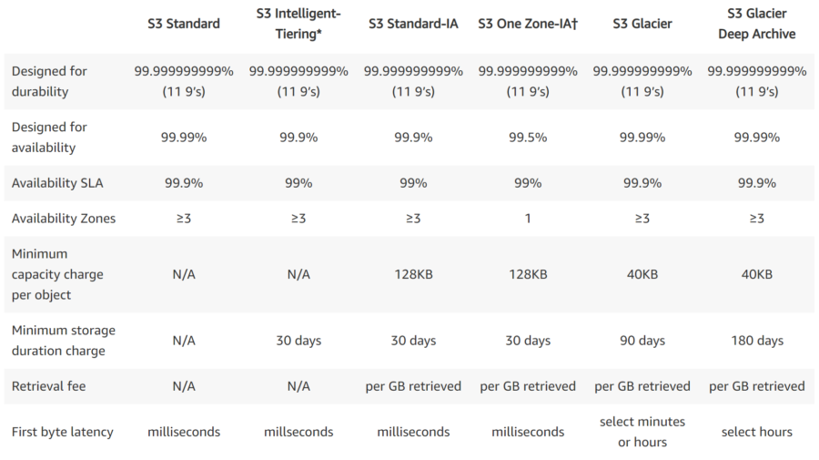Select the Availability Zones row label
Screen dimensions: 819x460
pos(64,218)
